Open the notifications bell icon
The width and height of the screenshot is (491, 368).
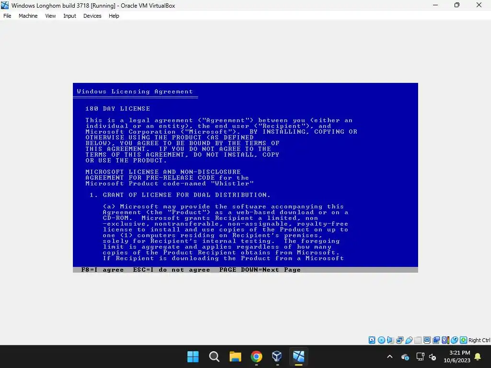coord(478,356)
